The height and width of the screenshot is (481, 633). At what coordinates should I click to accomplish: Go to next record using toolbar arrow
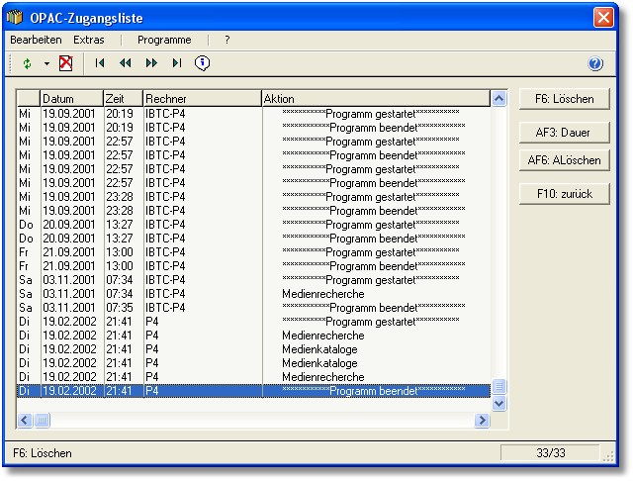pos(151,63)
